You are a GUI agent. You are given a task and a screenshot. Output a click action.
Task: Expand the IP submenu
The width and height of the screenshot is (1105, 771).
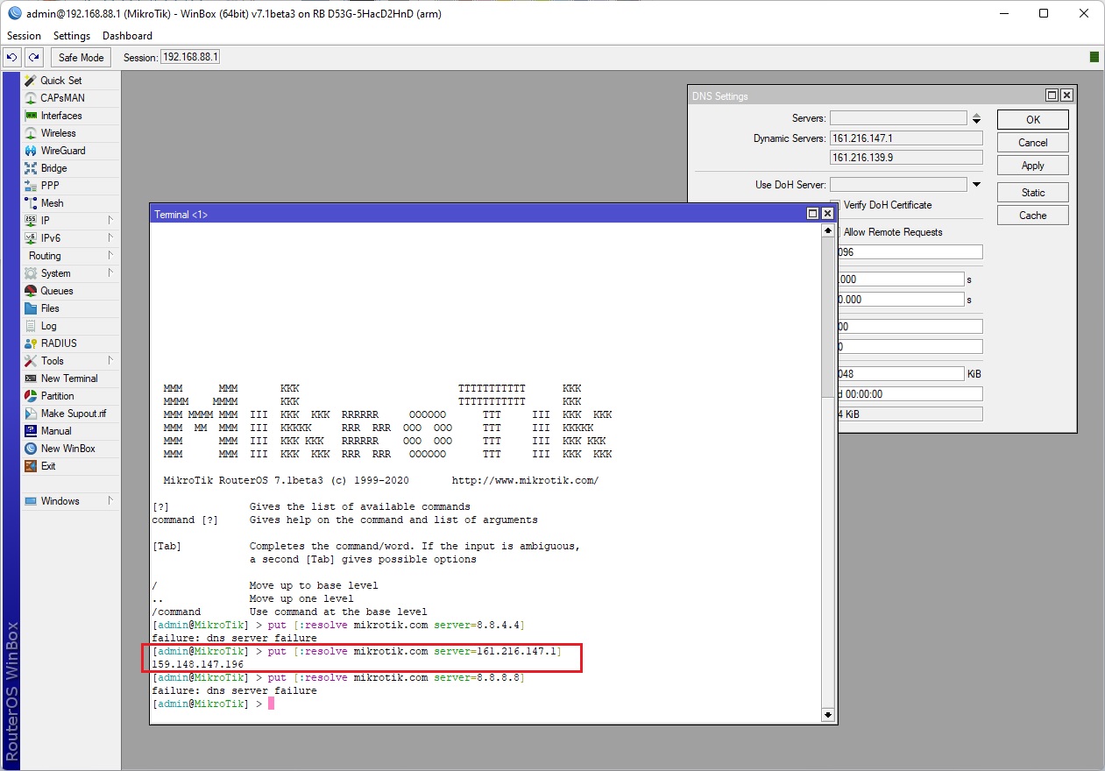point(68,221)
